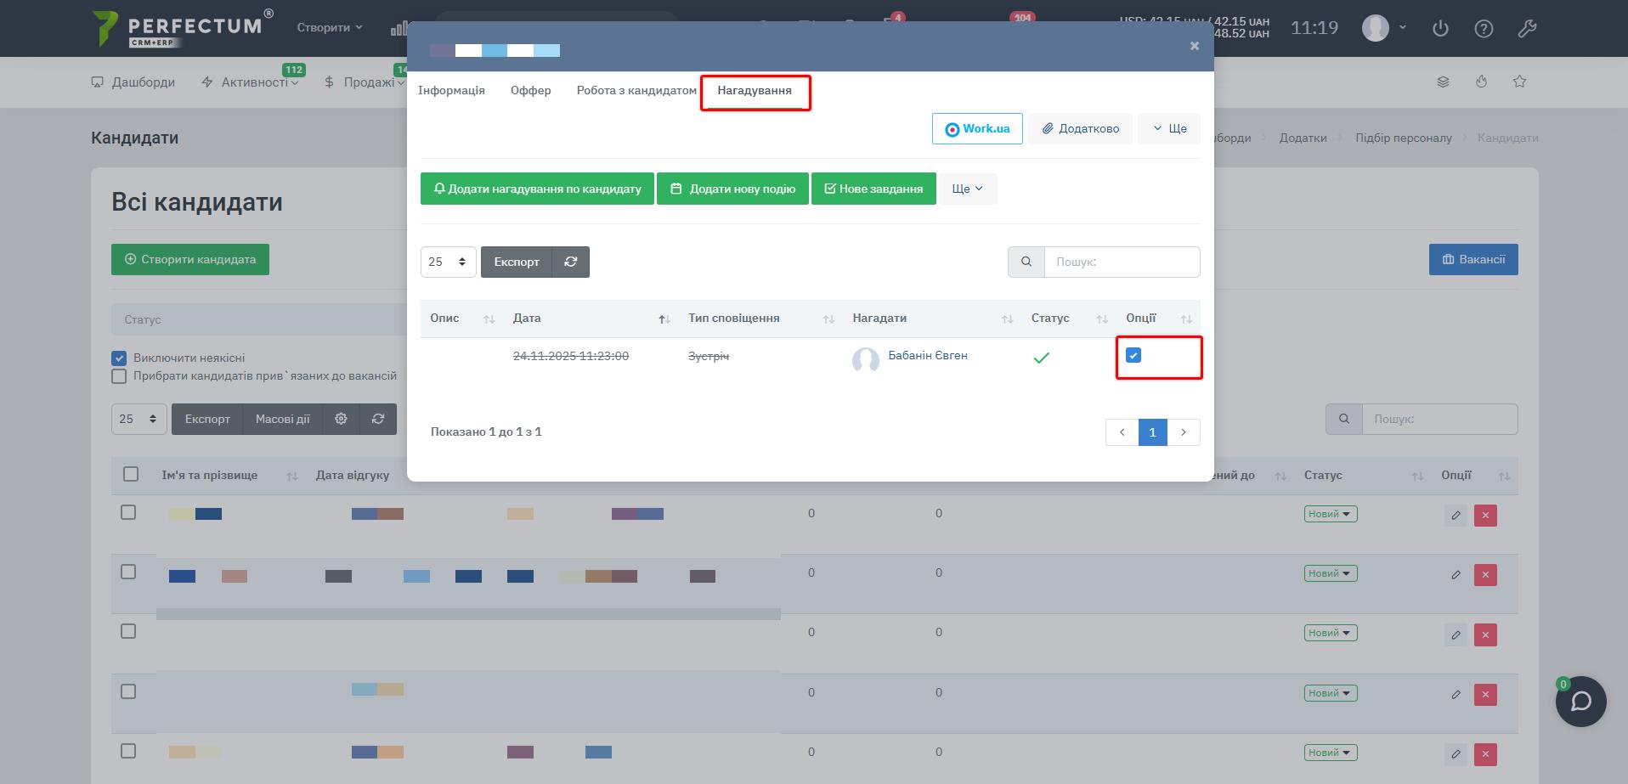This screenshot has height=784, width=1628.
Task: Click the layers stack icon
Action: pos(1443,82)
